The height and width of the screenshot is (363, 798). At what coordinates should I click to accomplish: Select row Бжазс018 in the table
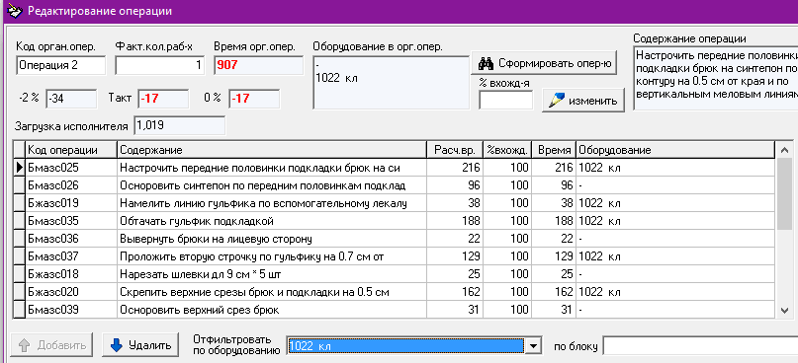(x=394, y=274)
